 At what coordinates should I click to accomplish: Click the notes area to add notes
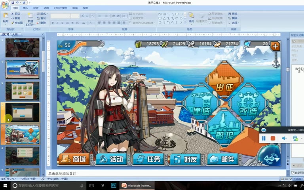coord(166,173)
